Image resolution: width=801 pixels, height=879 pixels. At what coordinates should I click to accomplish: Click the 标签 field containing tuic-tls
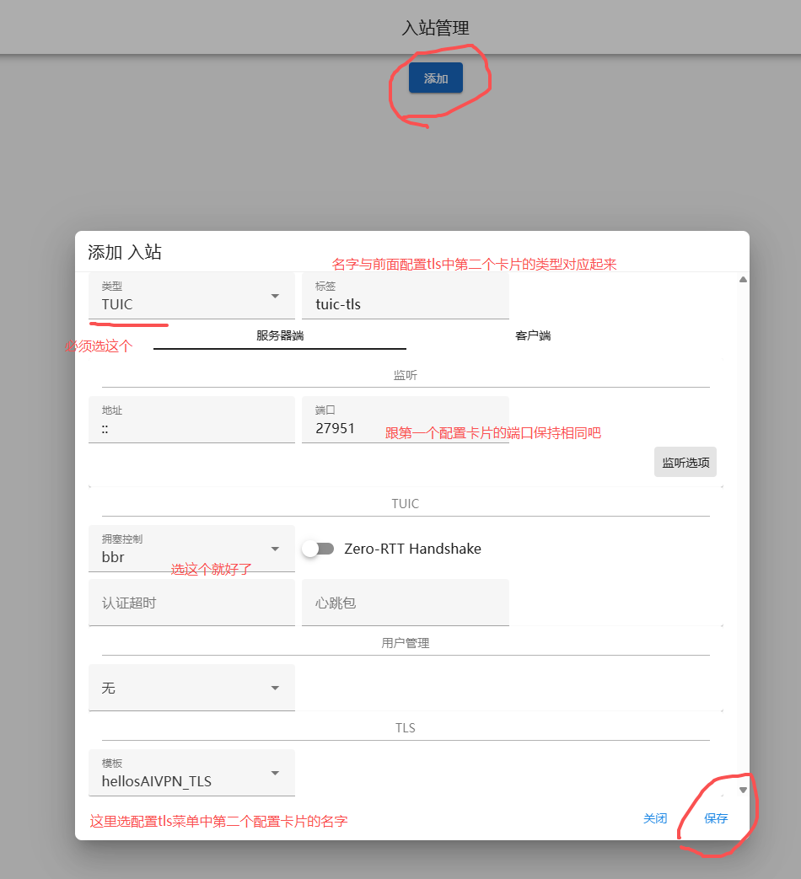pos(405,296)
